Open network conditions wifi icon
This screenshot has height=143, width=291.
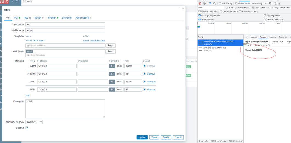tap(270, 4)
